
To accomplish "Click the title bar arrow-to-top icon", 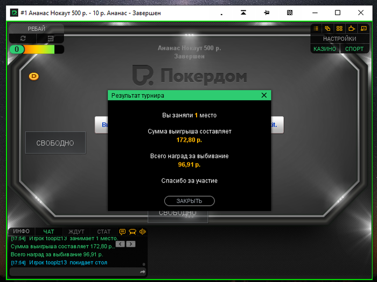I will click(243, 12).
